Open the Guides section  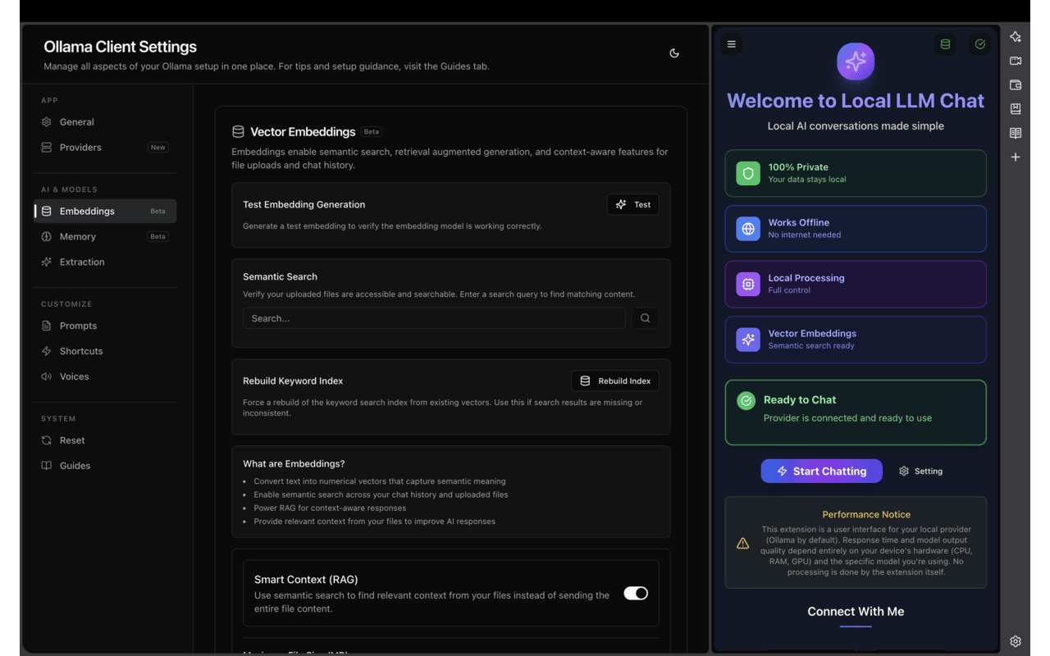point(105,467)
